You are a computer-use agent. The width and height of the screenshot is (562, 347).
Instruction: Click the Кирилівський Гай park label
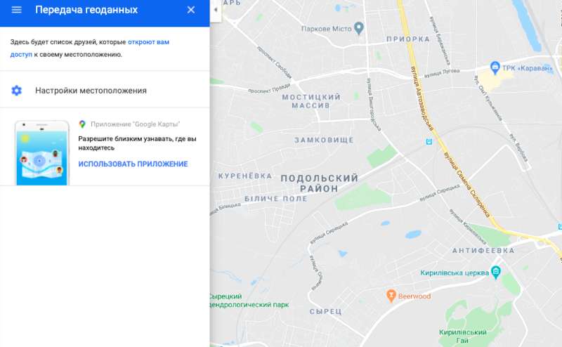[x=462, y=336]
